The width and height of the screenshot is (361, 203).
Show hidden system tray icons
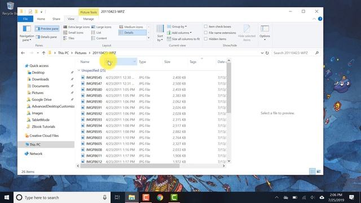(x=277, y=197)
